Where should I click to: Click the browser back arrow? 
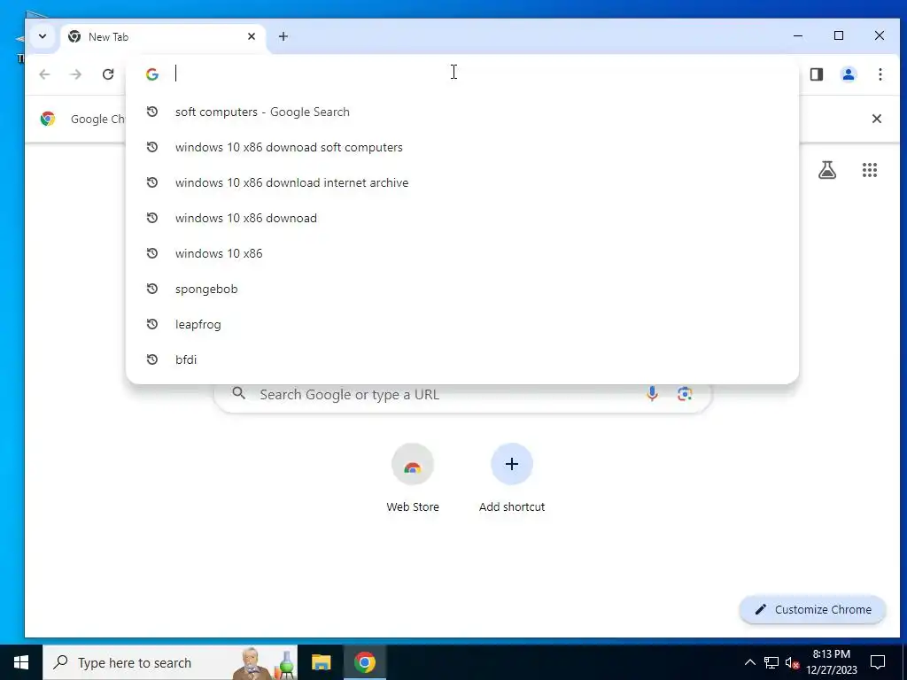[44, 74]
